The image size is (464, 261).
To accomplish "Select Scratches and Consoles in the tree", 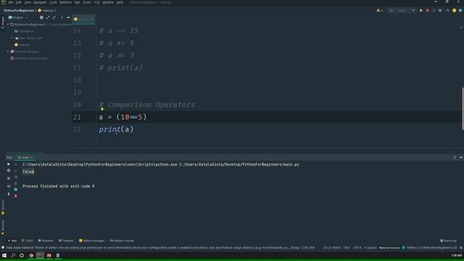I will click(29, 58).
